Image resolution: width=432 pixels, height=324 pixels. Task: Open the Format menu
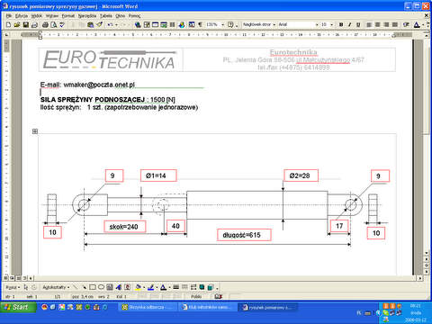pos(68,15)
